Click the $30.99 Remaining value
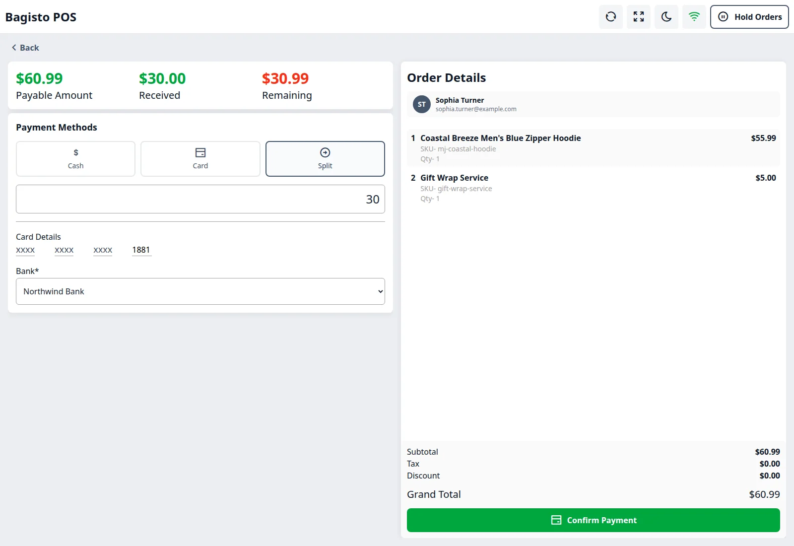 coord(285,78)
